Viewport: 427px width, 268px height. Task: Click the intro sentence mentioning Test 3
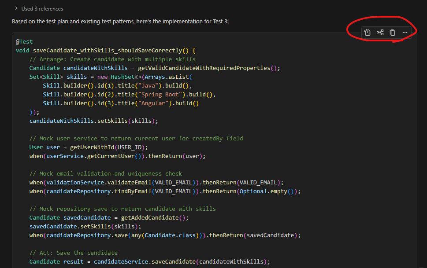[x=120, y=21]
